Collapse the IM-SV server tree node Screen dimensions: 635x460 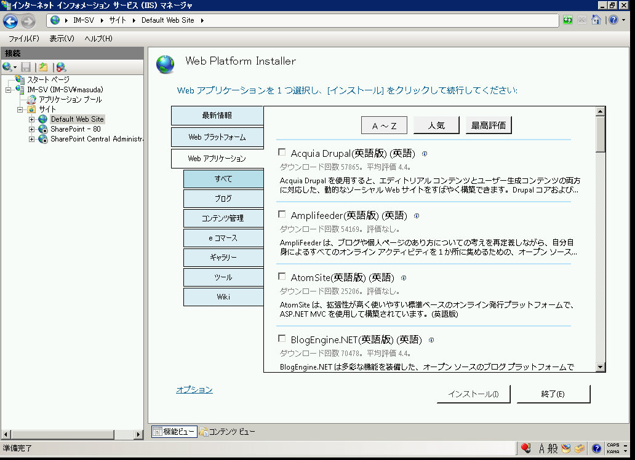(x=8, y=90)
